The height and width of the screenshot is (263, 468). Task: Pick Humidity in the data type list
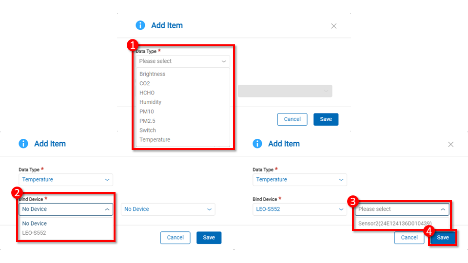(150, 102)
